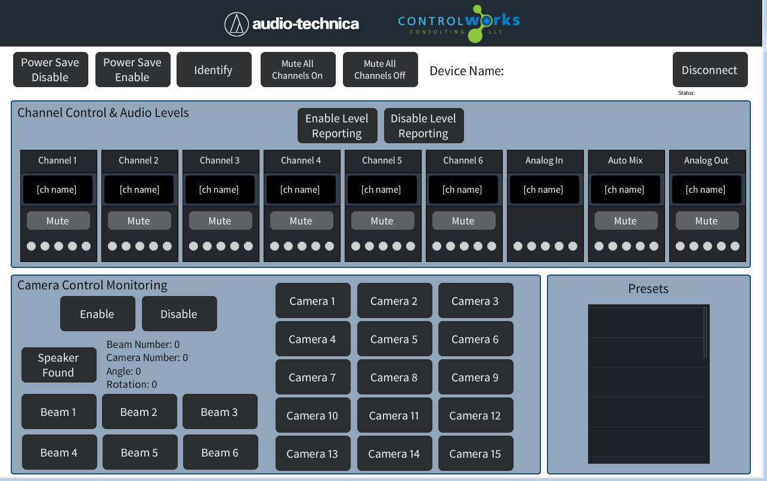Screen dimensions: 767x481
Task: Choose Camera 12
Action: [x=475, y=415]
